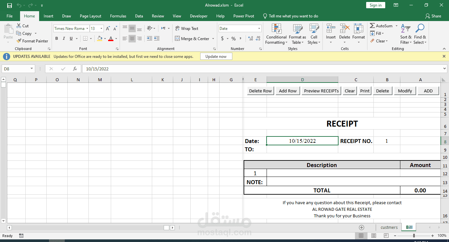The width and height of the screenshot is (449, 242).
Task: Click the Update now button
Action: coord(216,57)
